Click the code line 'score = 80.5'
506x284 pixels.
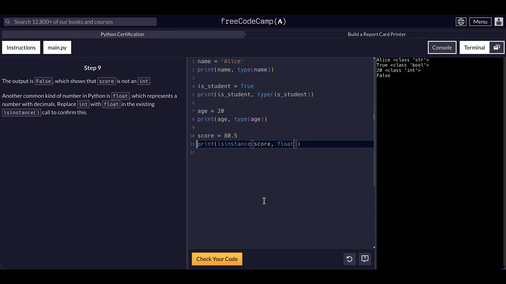tap(217, 136)
